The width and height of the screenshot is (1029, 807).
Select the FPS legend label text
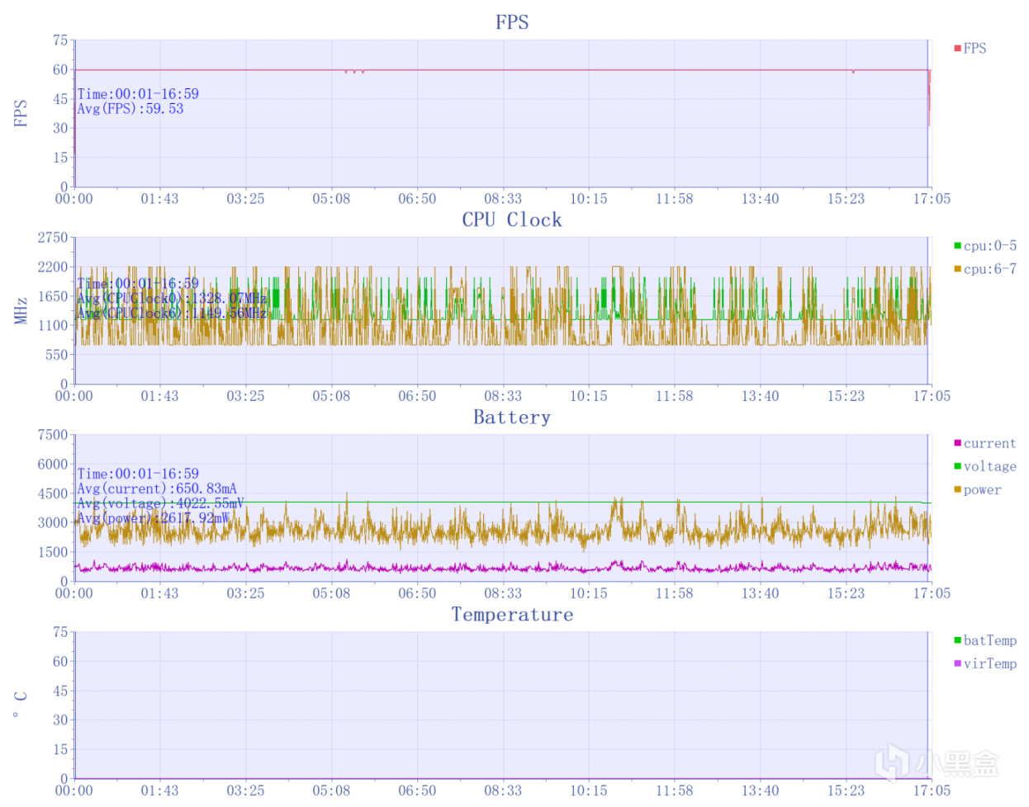click(974, 49)
